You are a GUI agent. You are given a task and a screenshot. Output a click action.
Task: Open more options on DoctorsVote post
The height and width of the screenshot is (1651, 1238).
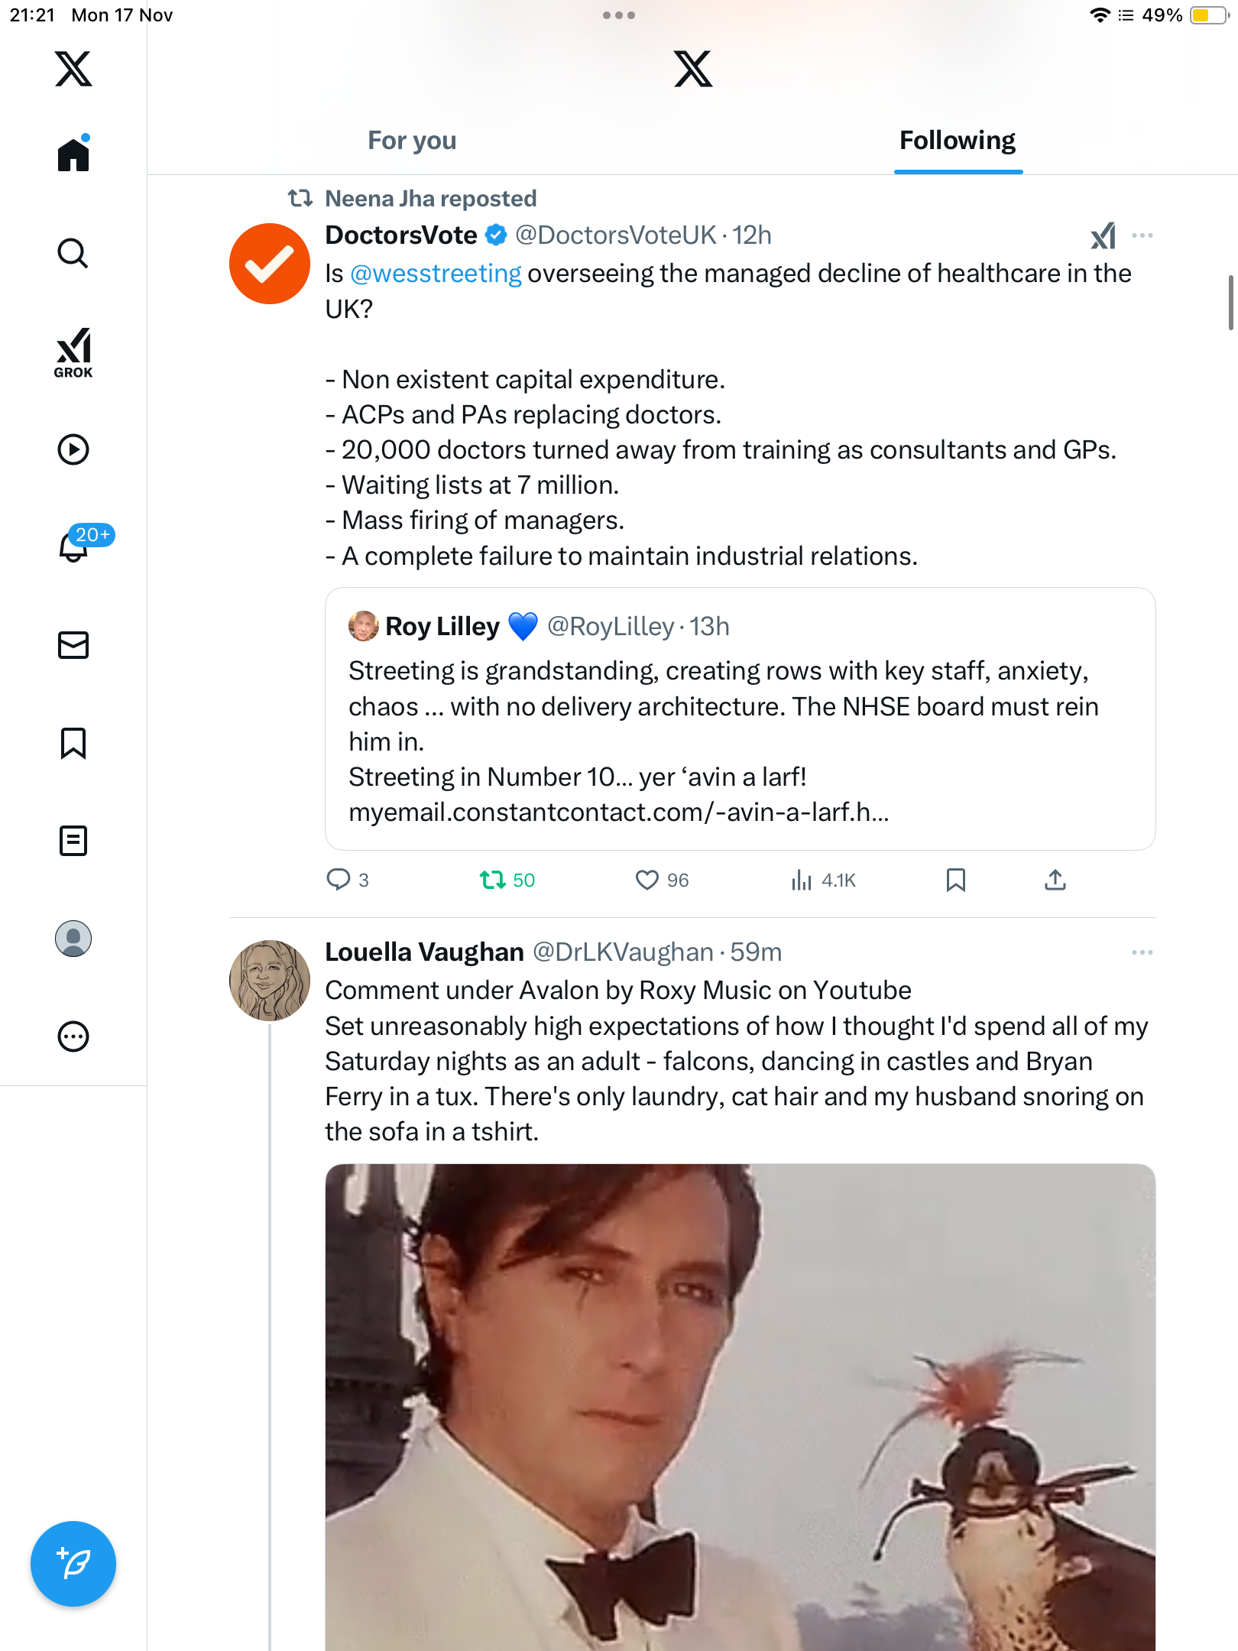pyautogui.click(x=1142, y=235)
